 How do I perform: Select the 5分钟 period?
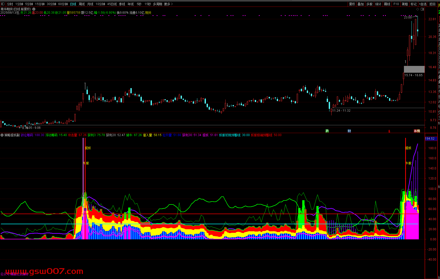29,4
